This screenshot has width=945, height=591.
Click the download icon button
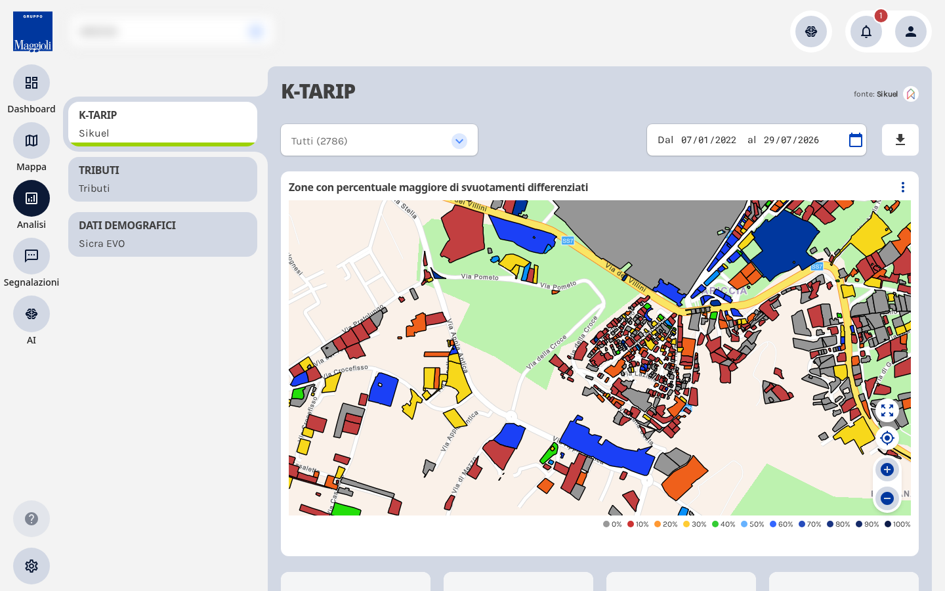coord(900,140)
